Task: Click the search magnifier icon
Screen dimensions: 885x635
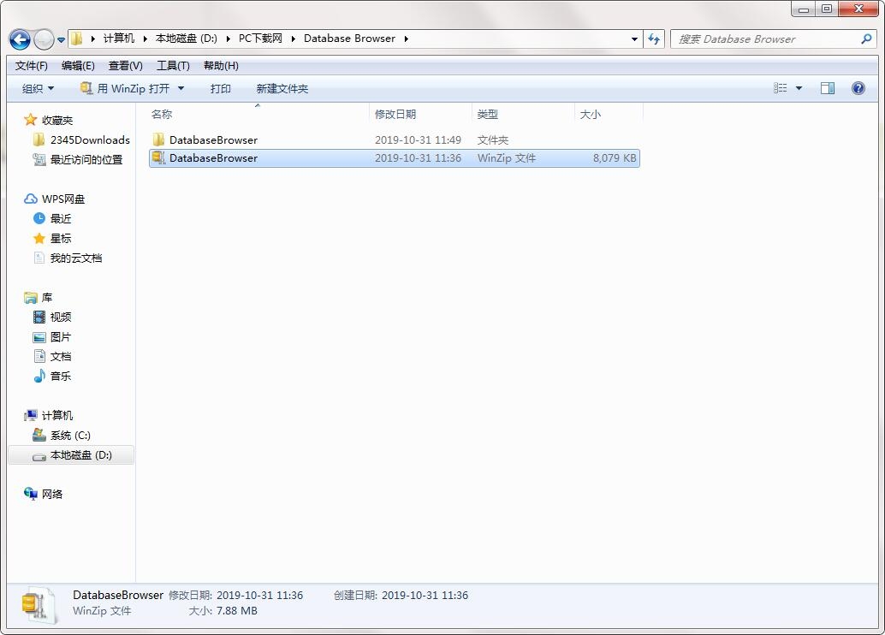Action: [866, 39]
